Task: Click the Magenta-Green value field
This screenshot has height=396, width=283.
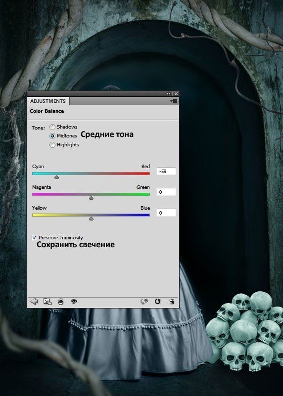Action: coord(166,192)
